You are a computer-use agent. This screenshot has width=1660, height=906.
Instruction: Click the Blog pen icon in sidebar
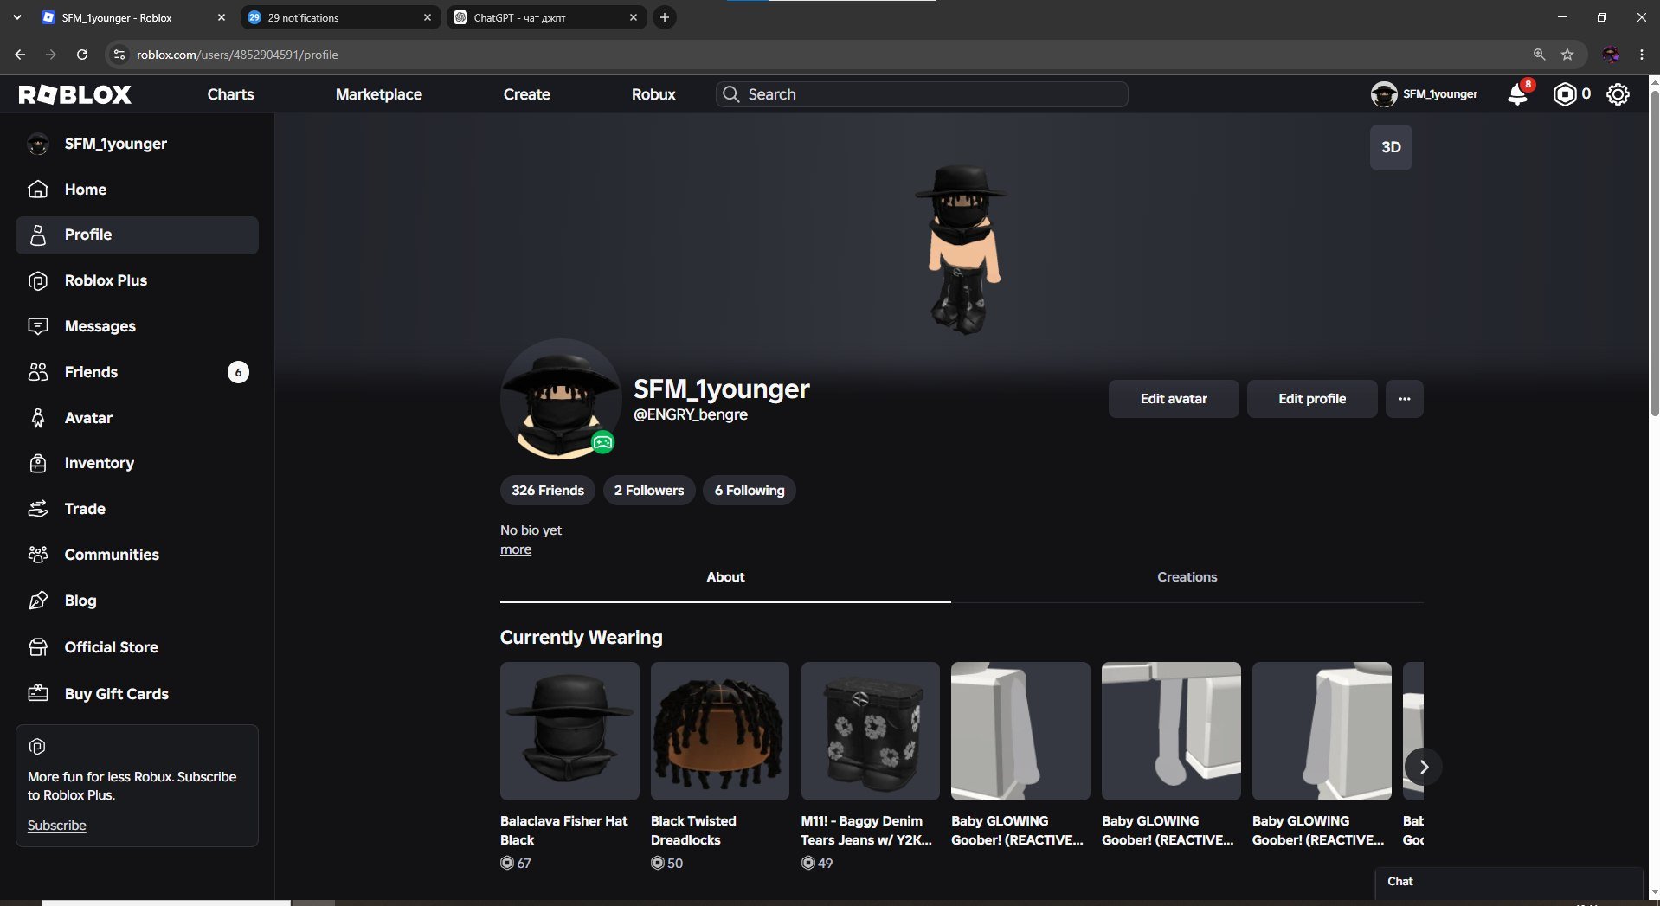point(38,601)
